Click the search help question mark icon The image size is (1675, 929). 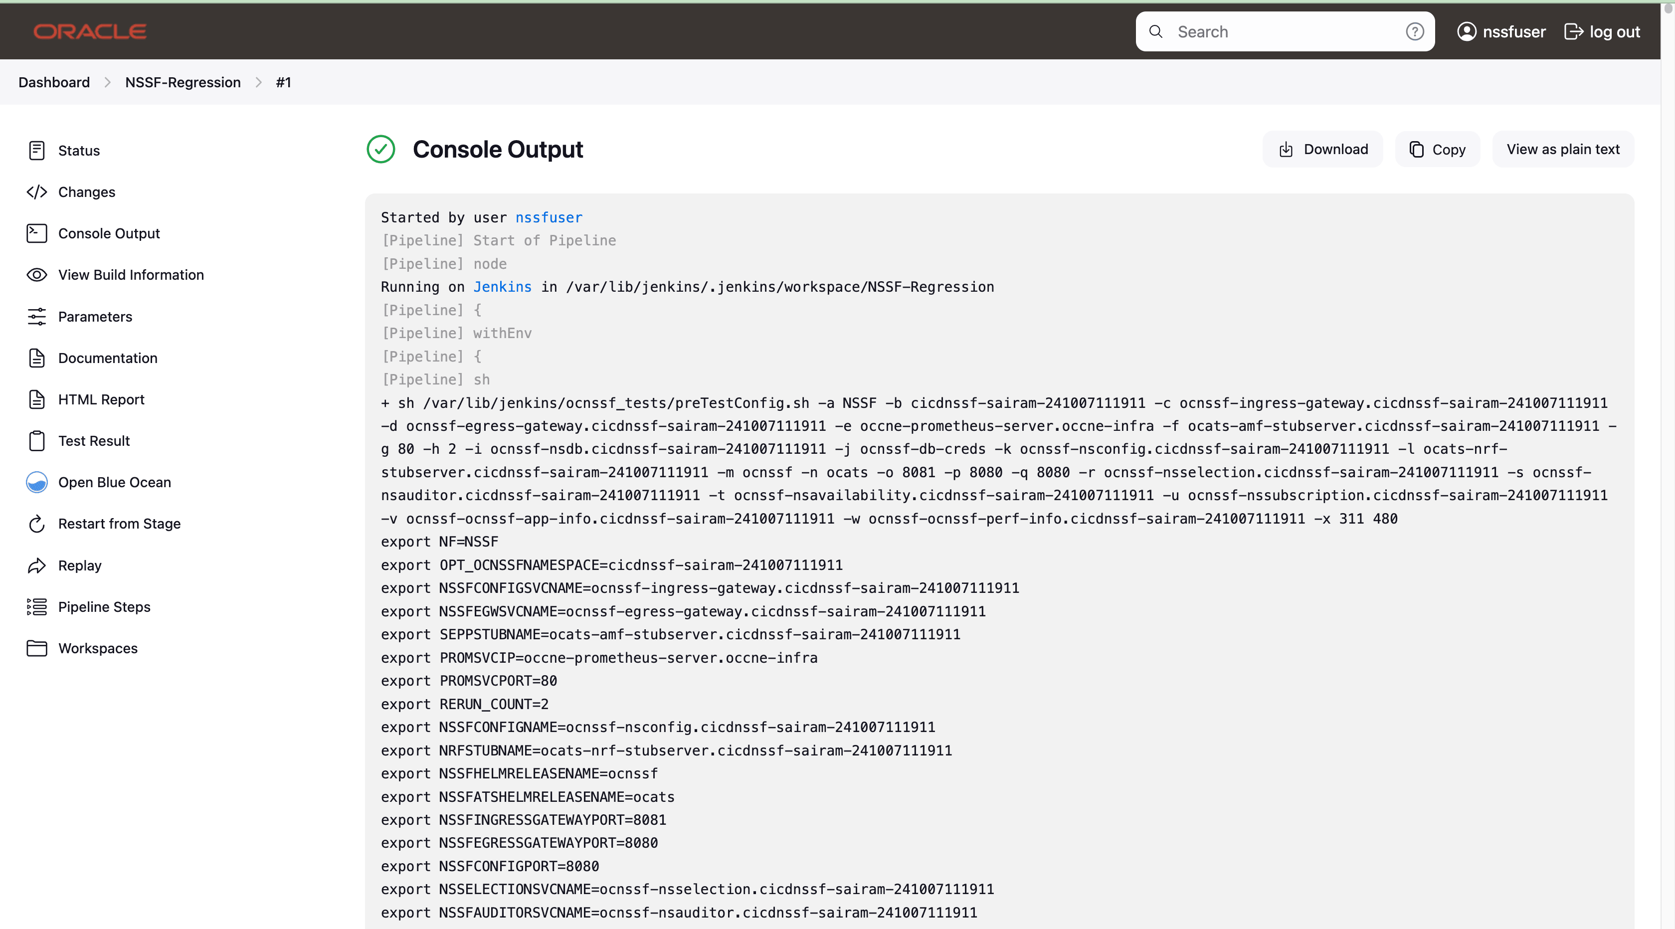tap(1414, 32)
